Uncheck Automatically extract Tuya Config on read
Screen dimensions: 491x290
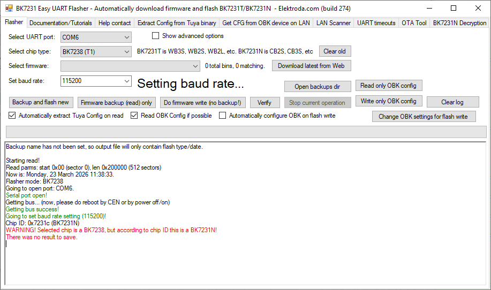pos(12,116)
